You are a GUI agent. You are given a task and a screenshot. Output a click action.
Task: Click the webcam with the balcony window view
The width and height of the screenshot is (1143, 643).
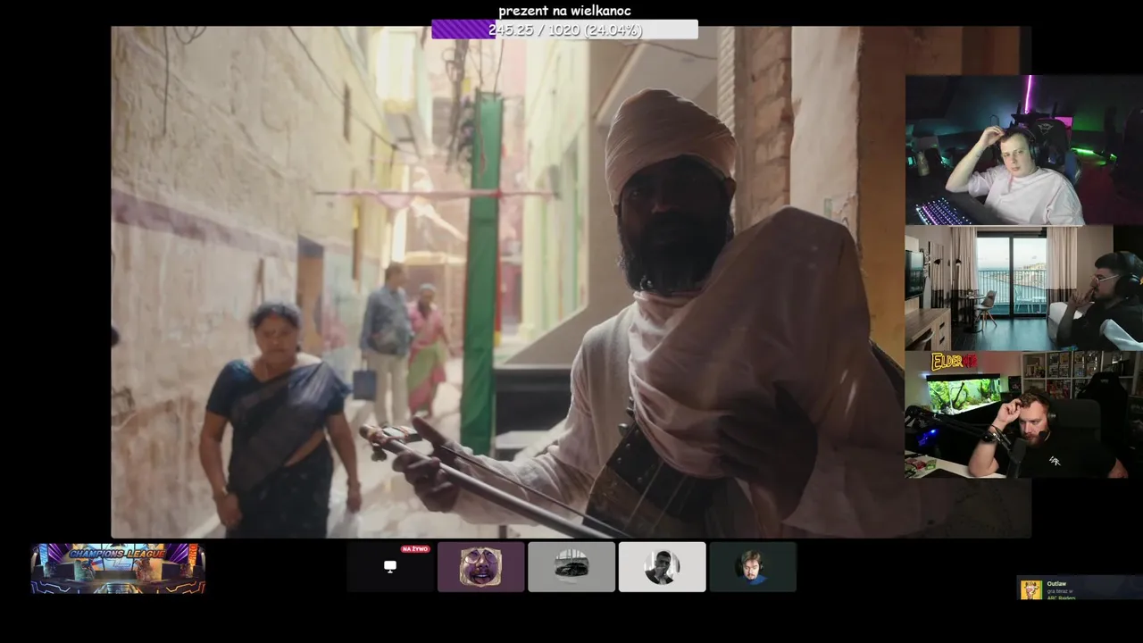pyautogui.click(x=1024, y=288)
